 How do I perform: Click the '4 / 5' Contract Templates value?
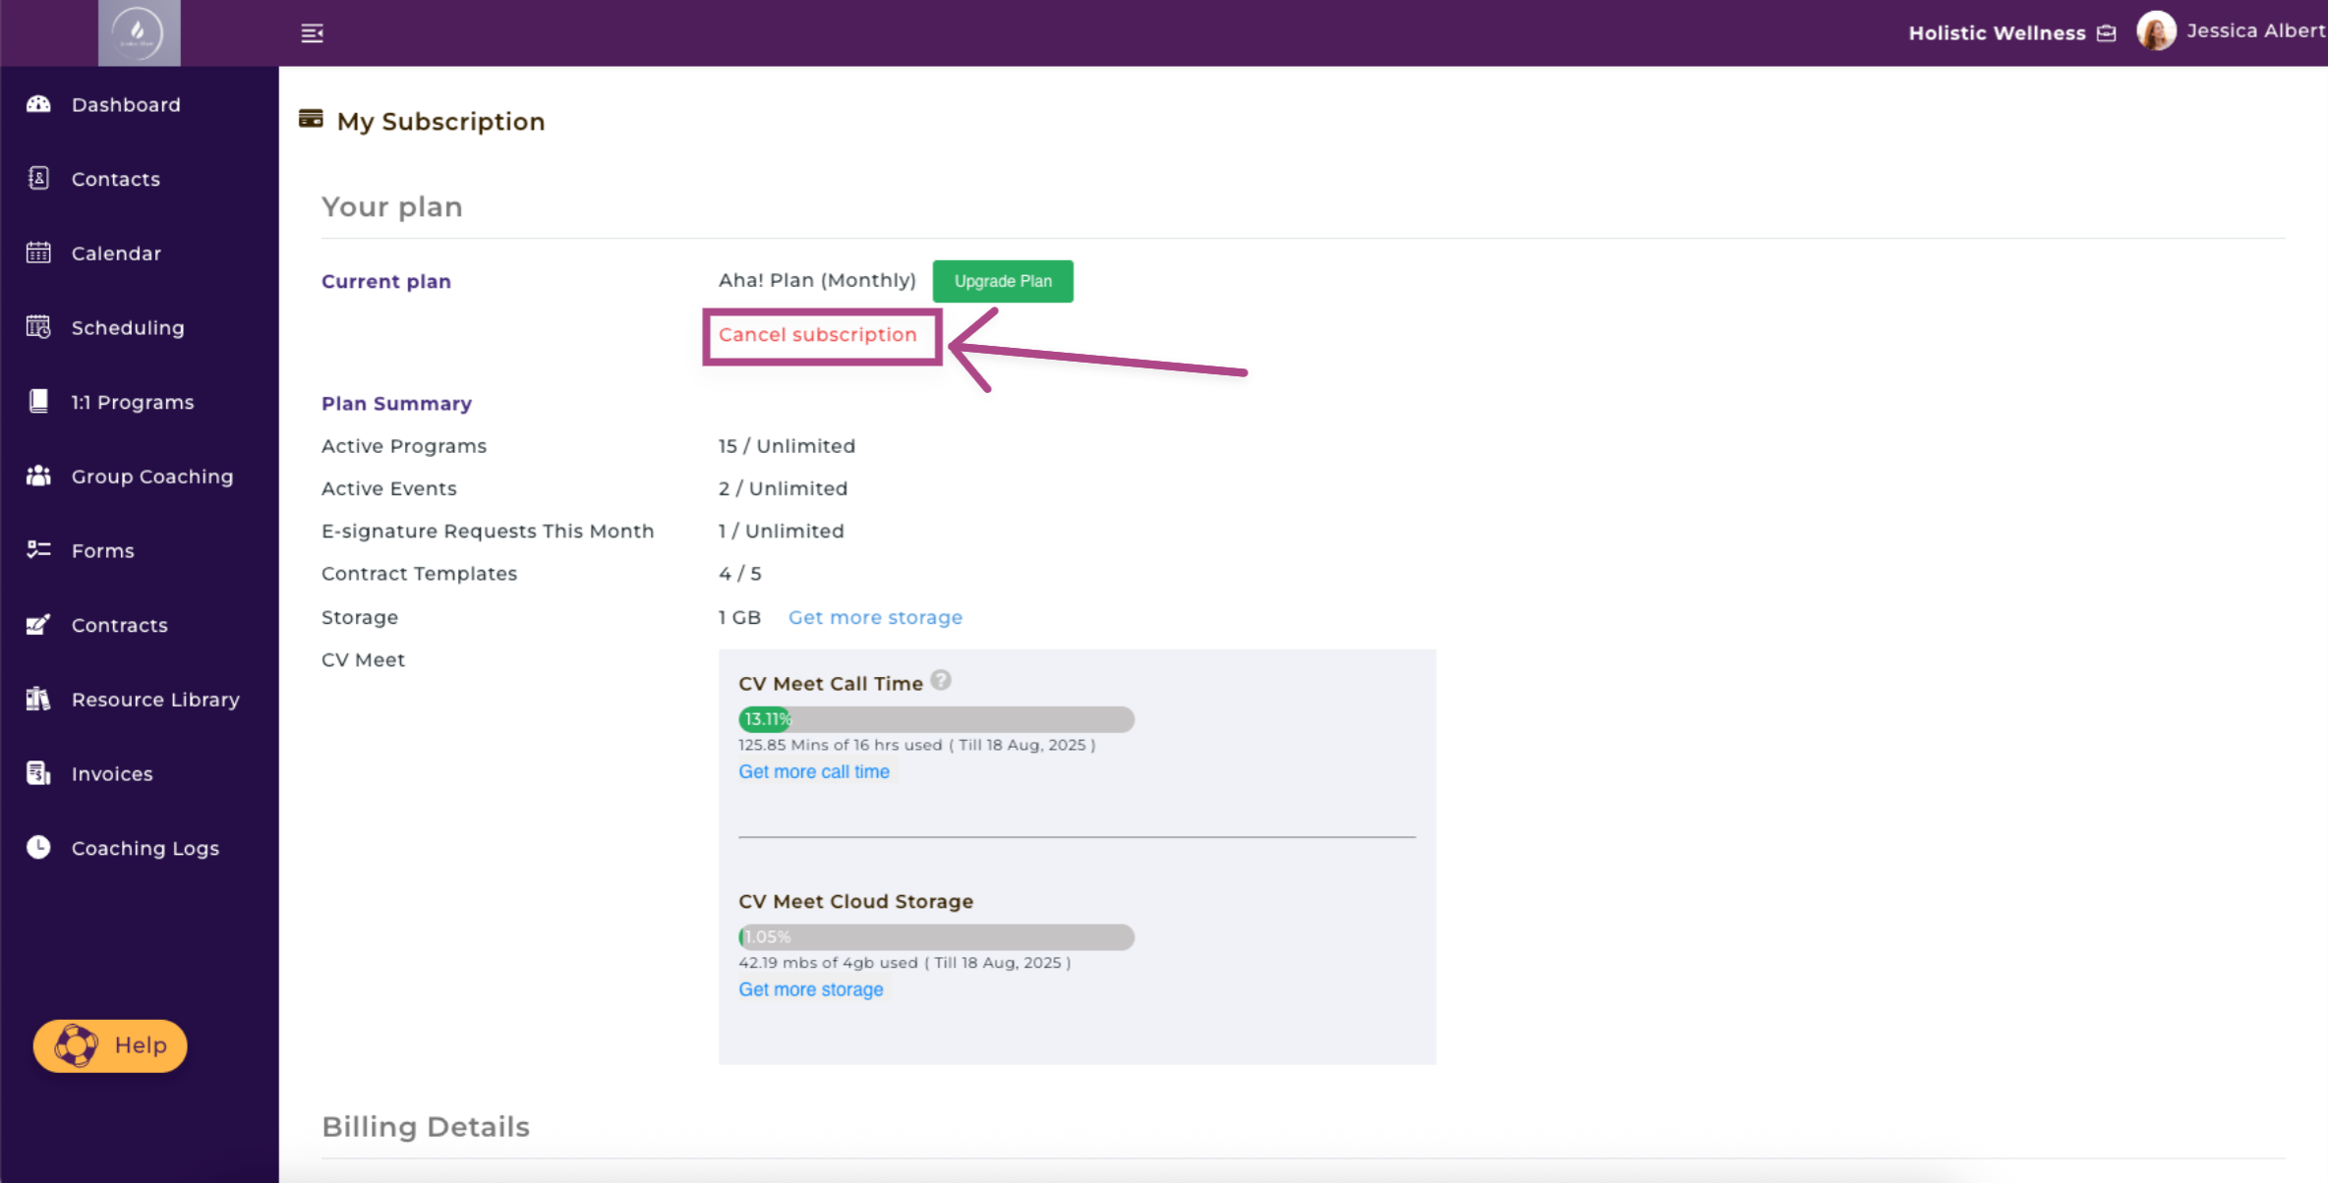pyautogui.click(x=739, y=573)
